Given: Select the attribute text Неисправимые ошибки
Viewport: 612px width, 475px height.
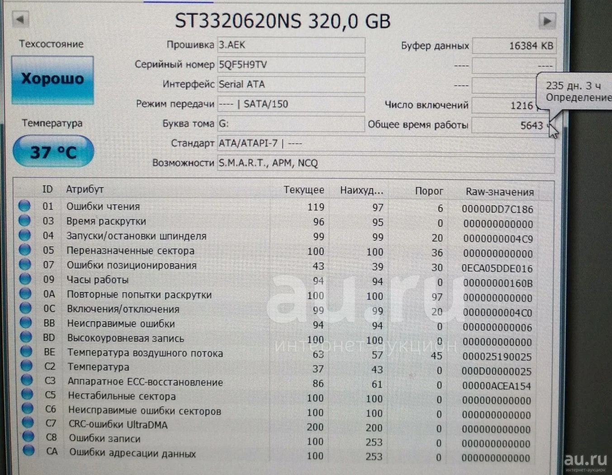Looking at the screenshot, I should (121, 324).
